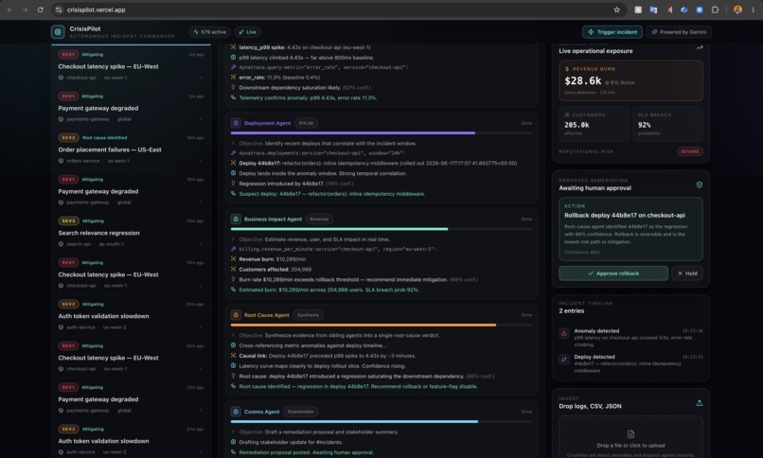The height and width of the screenshot is (458, 763).
Task: Bookmark this page with the star icon
Action: 617,9
